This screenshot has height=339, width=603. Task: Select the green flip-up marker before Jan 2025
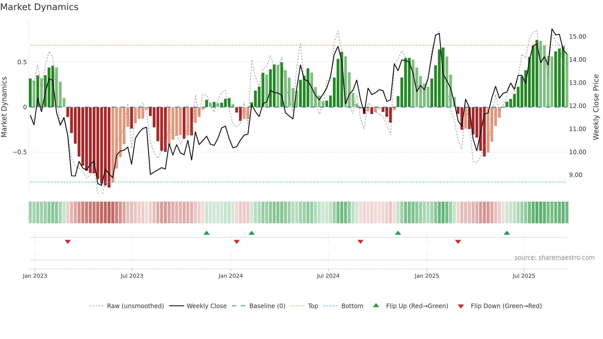click(398, 233)
